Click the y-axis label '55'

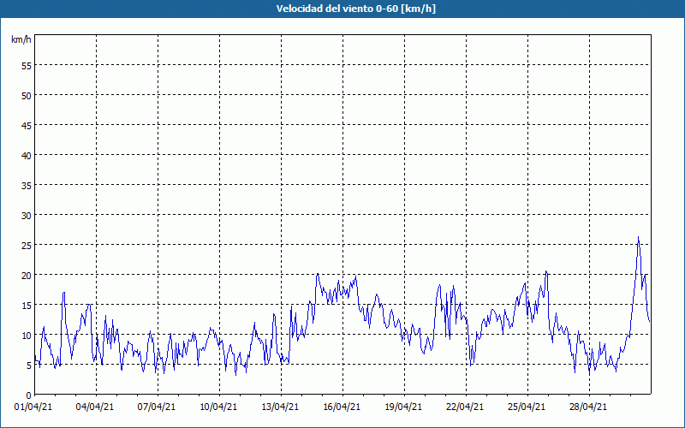(x=27, y=66)
